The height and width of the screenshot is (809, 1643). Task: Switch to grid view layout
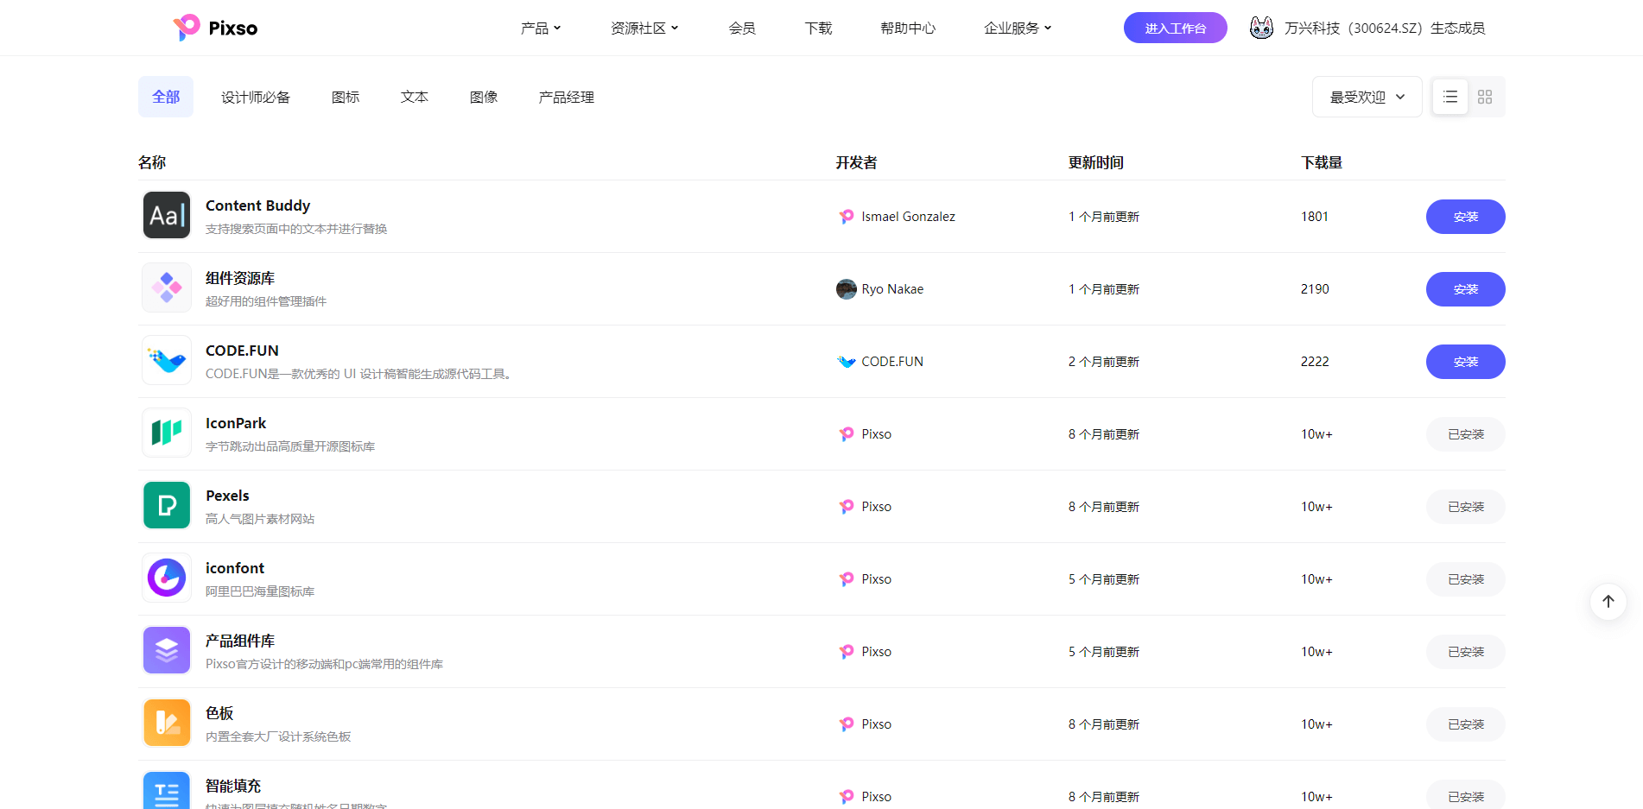pos(1485,97)
